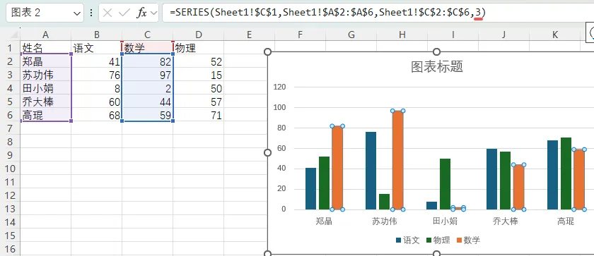Click 语文 legend entry in chart
This screenshot has width=594, height=256.
coord(407,240)
